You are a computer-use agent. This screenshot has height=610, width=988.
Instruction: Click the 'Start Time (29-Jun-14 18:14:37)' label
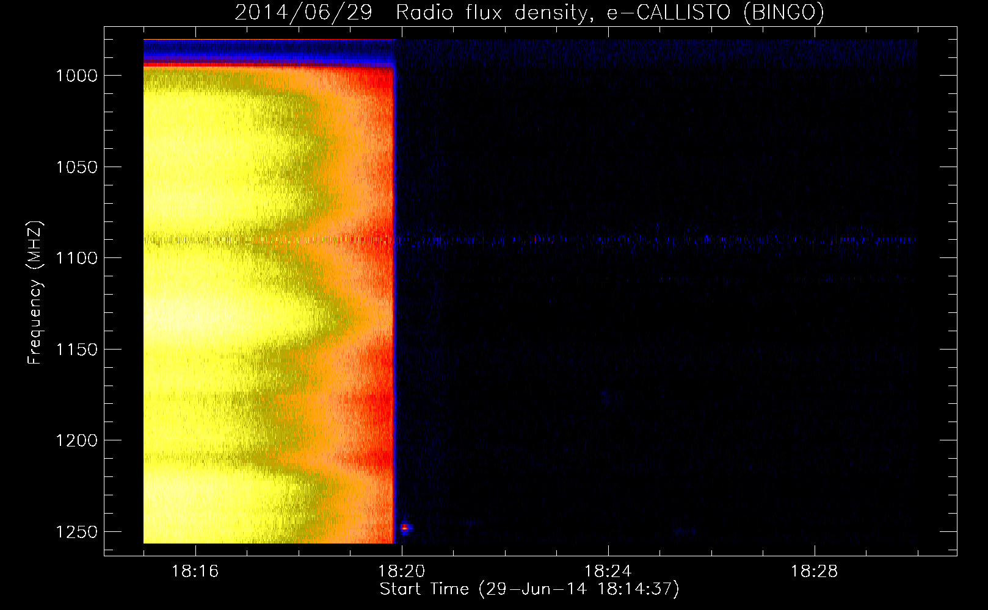click(529, 589)
